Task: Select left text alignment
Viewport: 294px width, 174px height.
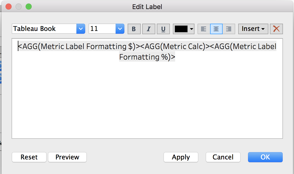Action: pos(204,29)
